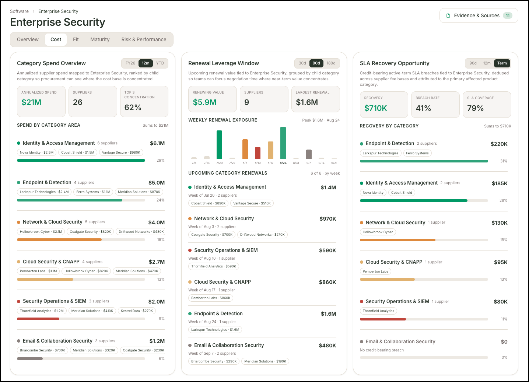The width and height of the screenshot is (529, 382).
Task: Open Network & Cloud Security $4.0M spend row
Action: [91, 231]
